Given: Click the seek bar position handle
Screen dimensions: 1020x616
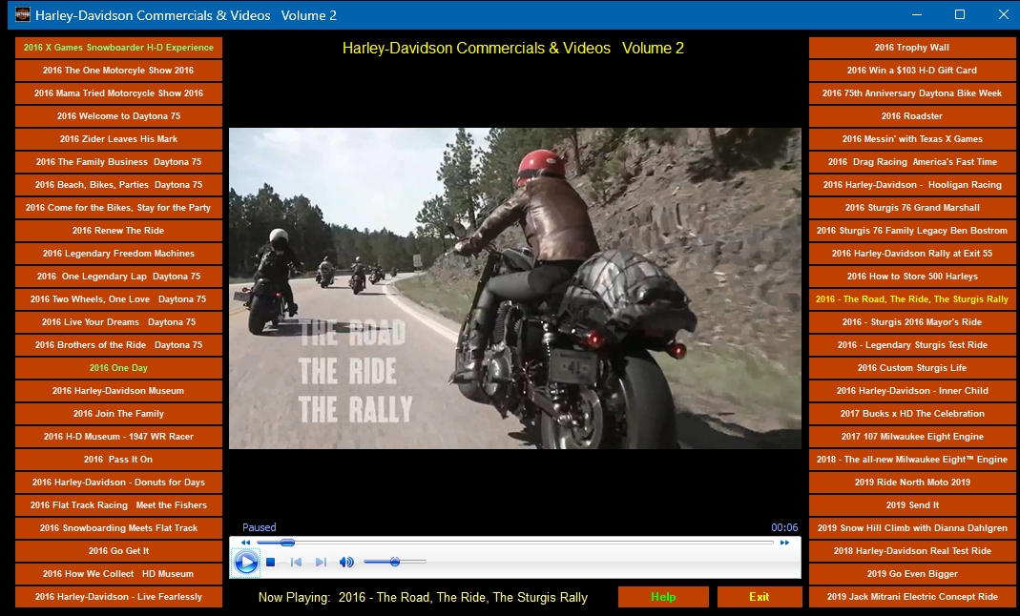Looking at the screenshot, I should [x=287, y=543].
